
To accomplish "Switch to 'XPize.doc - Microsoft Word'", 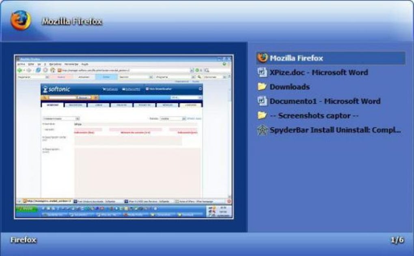I will 319,73.
